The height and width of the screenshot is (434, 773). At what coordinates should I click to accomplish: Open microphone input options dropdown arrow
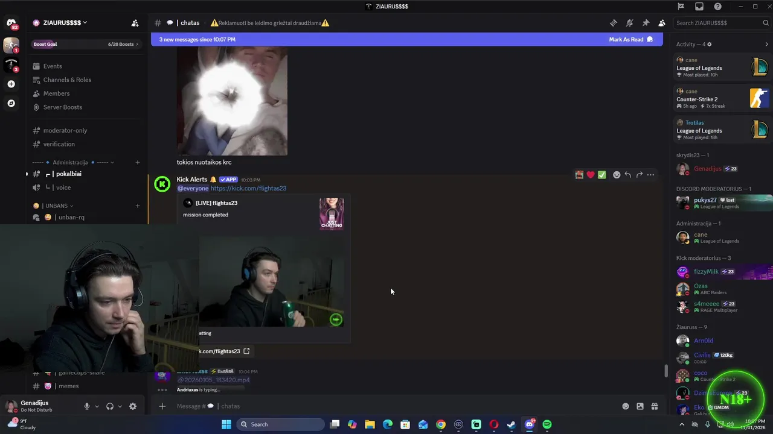[x=97, y=406]
